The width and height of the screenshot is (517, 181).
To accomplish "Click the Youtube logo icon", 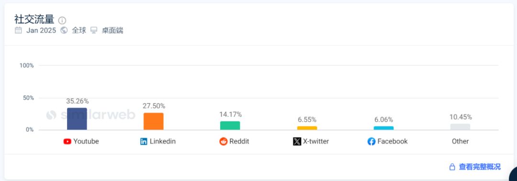I will click(67, 141).
